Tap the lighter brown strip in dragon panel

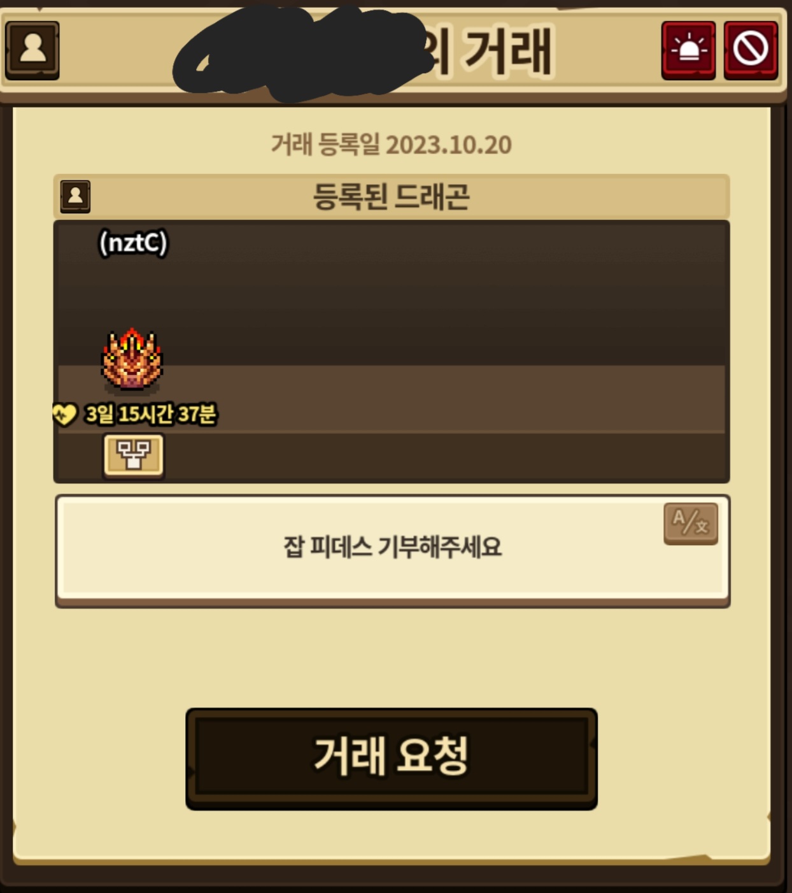pyautogui.click(x=446, y=399)
